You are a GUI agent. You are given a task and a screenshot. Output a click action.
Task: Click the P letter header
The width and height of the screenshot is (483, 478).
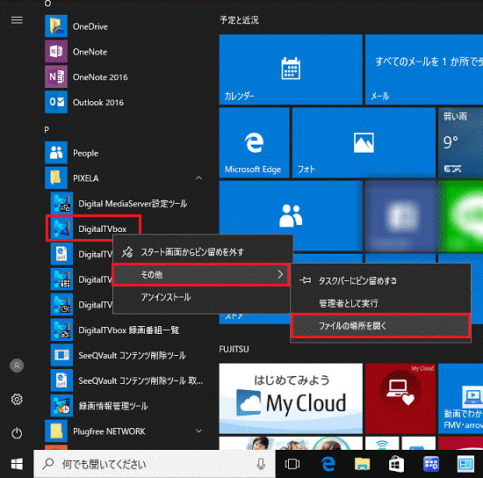click(47, 130)
